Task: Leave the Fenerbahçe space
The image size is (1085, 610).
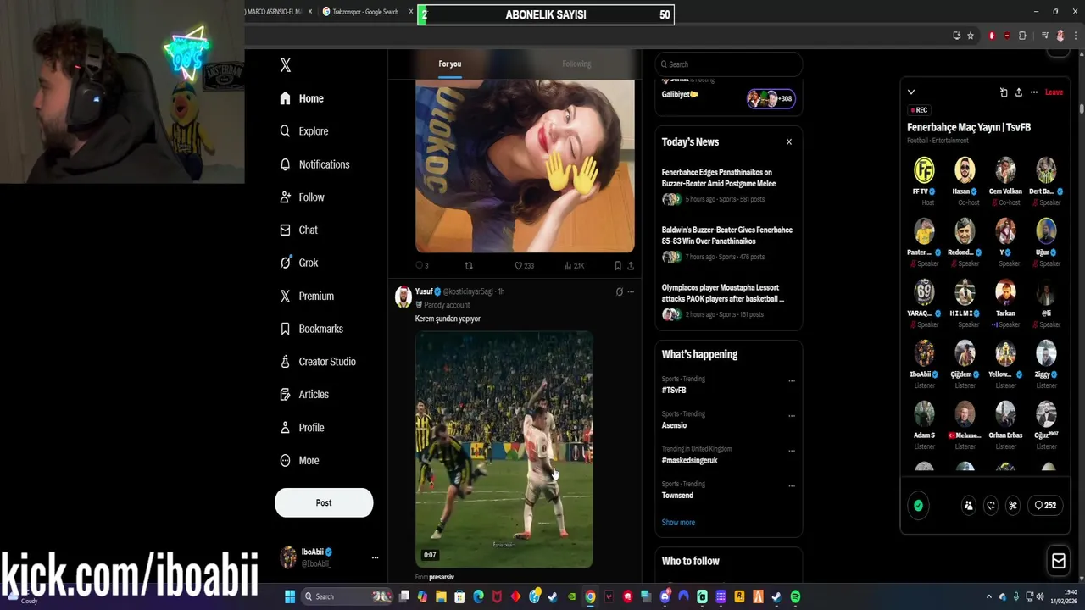Action: click(1054, 91)
